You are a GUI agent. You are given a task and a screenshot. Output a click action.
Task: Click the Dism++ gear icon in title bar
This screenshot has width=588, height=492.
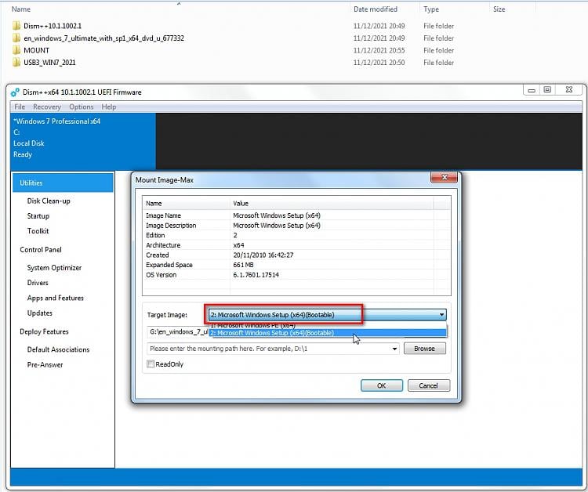point(15,92)
